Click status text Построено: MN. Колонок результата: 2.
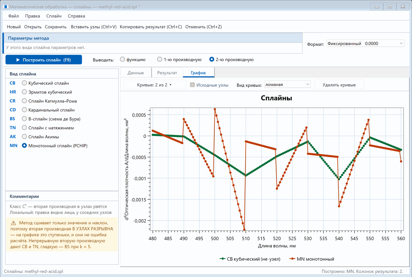This screenshot has height=277, width=412. coord(362,271)
